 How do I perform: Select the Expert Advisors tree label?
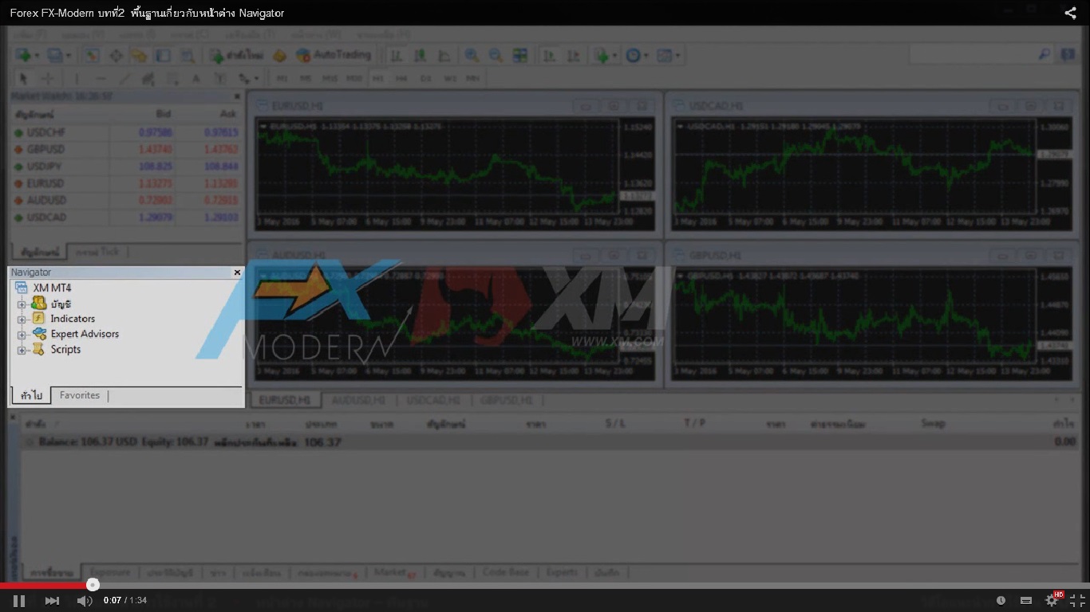[x=85, y=334]
